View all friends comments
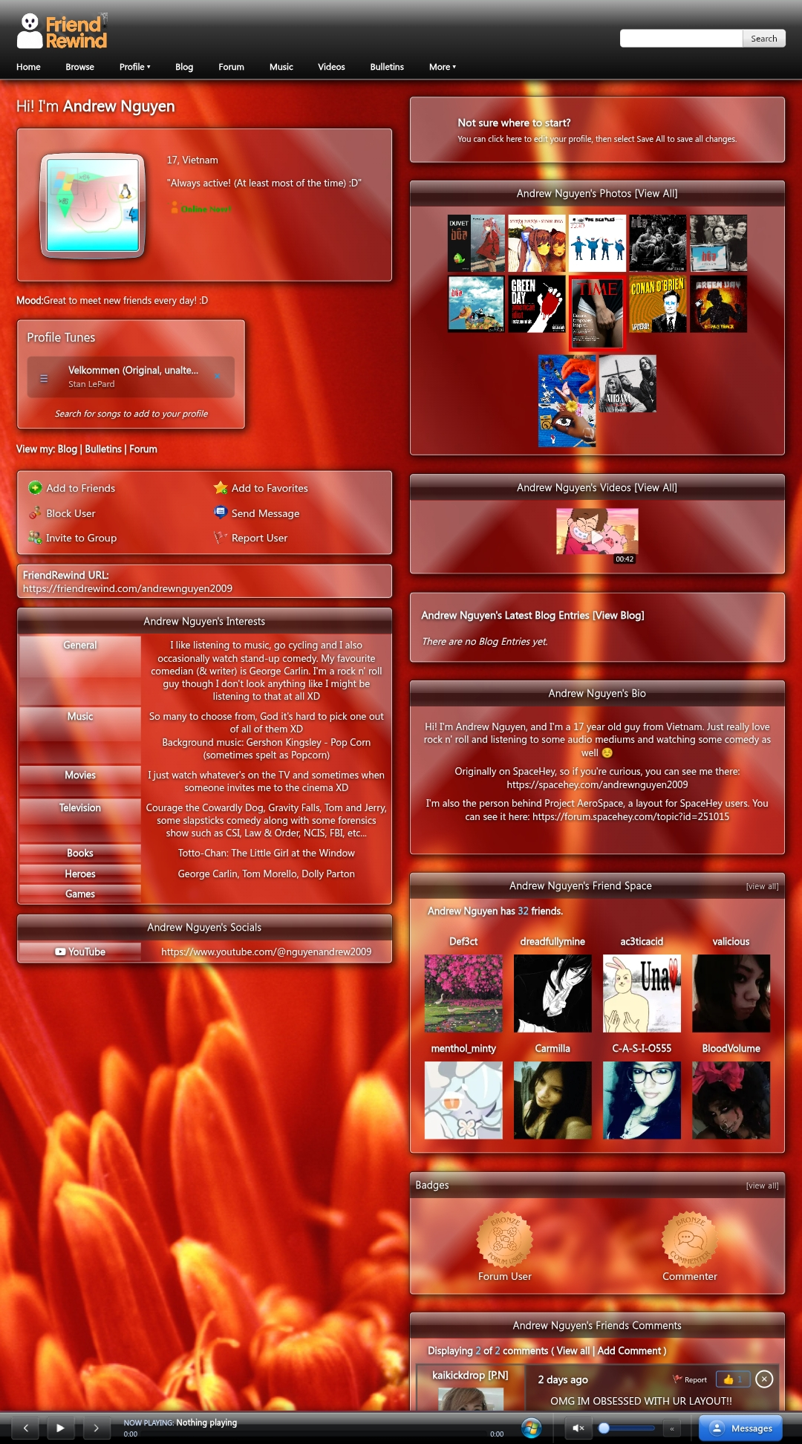 573,1350
